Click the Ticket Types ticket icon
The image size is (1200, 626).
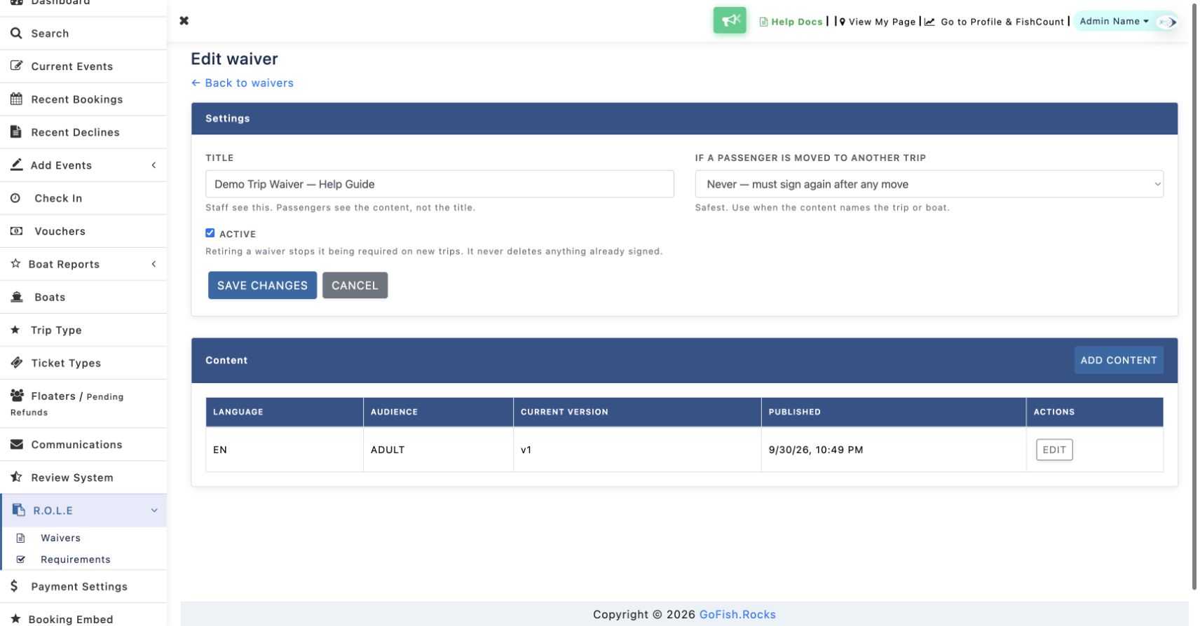pyautogui.click(x=17, y=363)
